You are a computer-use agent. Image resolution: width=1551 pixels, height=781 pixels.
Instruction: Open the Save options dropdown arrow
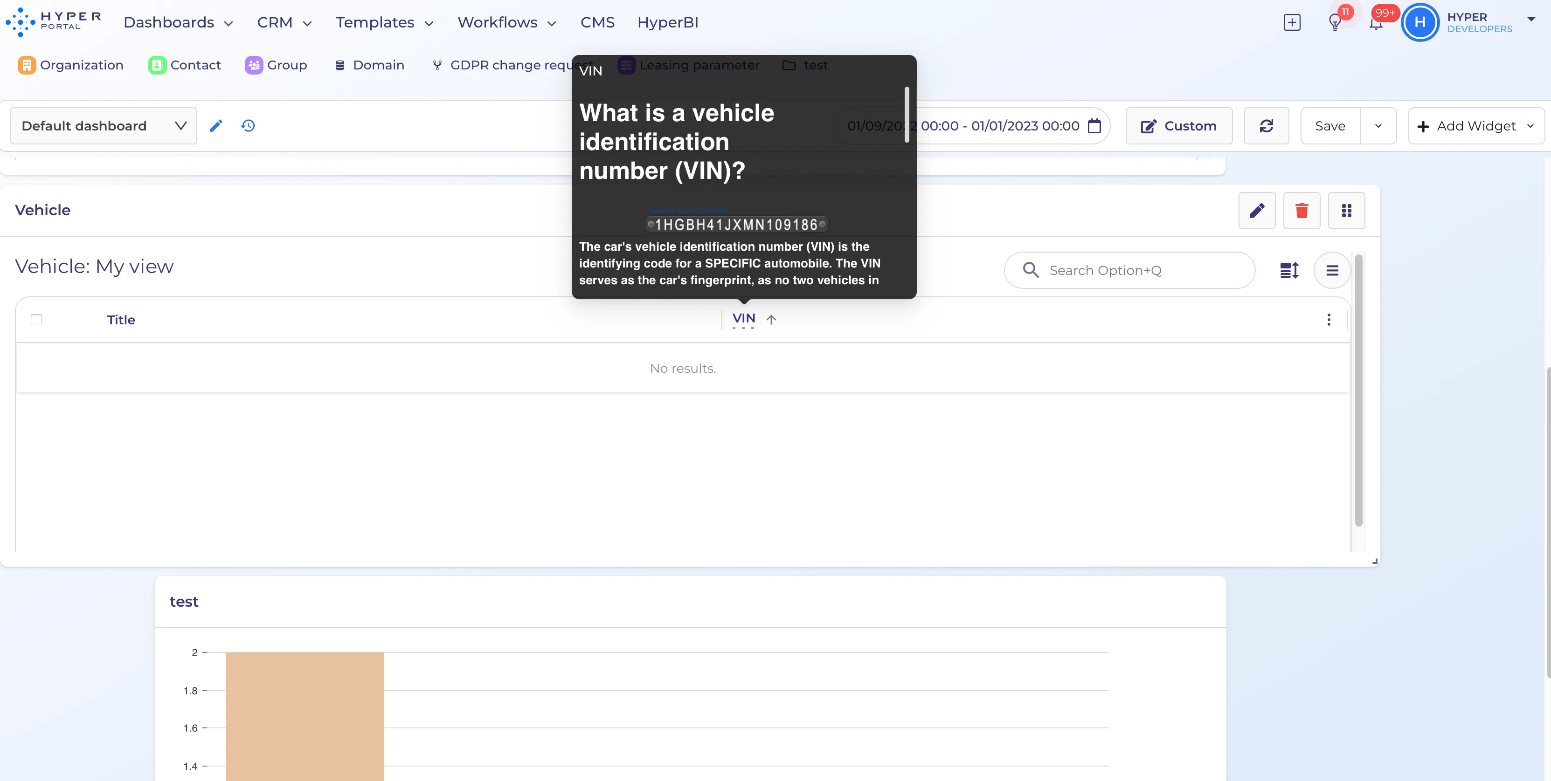pyautogui.click(x=1378, y=126)
